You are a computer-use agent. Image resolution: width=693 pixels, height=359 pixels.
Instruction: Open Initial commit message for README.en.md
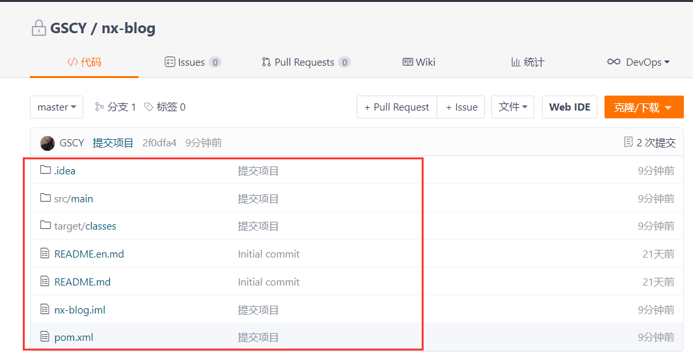[x=269, y=254]
